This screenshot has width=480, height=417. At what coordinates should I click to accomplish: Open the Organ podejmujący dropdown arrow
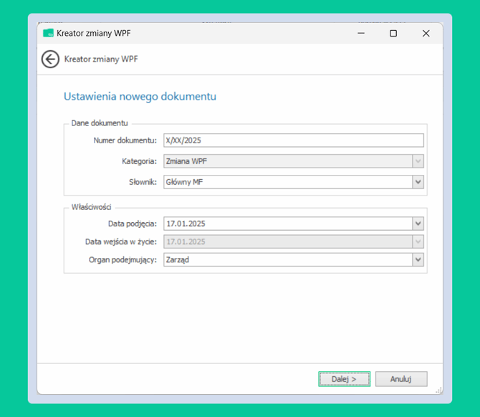(x=418, y=259)
